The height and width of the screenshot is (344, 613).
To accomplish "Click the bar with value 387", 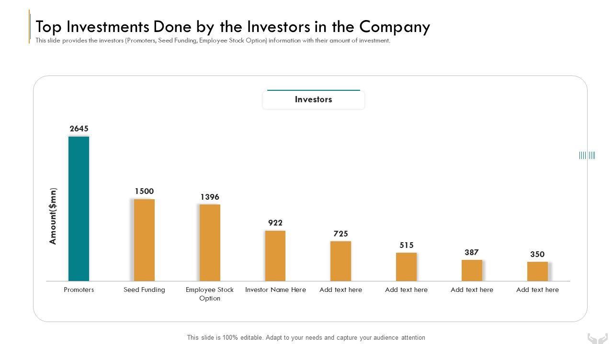I will [472, 270].
